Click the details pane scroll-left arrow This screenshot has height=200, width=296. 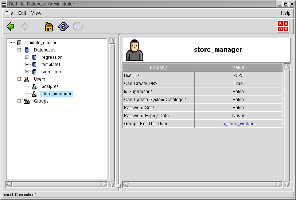click(125, 184)
